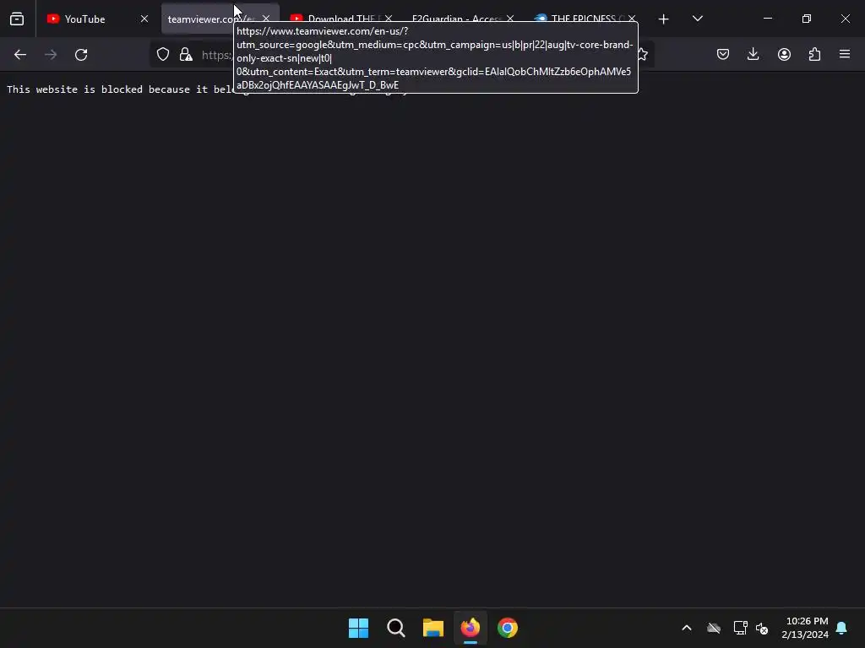Open clock showing 10:26 PM

805,628
